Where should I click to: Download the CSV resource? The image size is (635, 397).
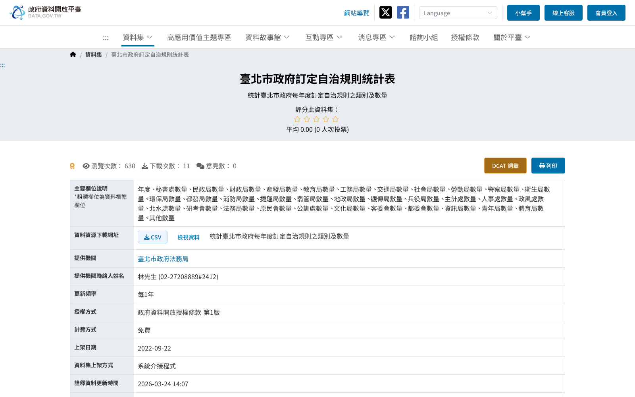click(x=152, y=237)
